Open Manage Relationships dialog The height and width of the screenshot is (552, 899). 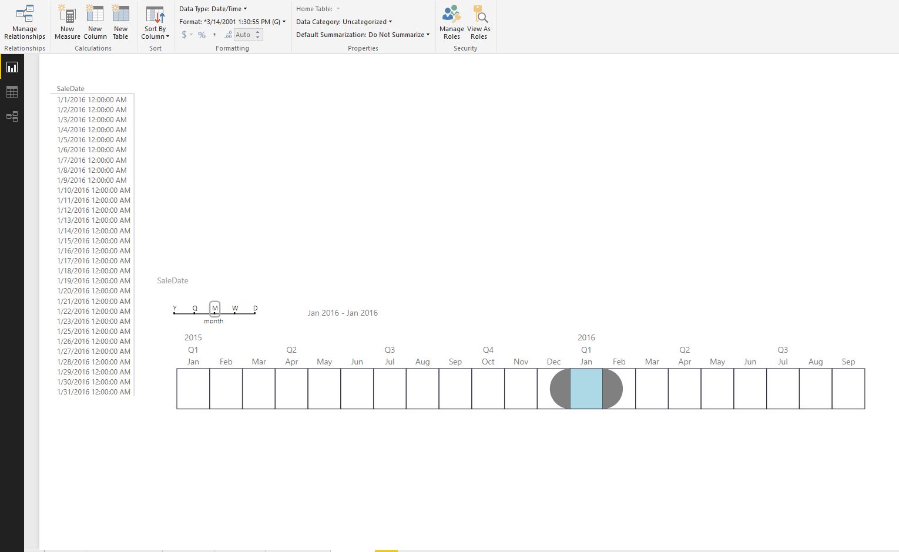(25, 22)
